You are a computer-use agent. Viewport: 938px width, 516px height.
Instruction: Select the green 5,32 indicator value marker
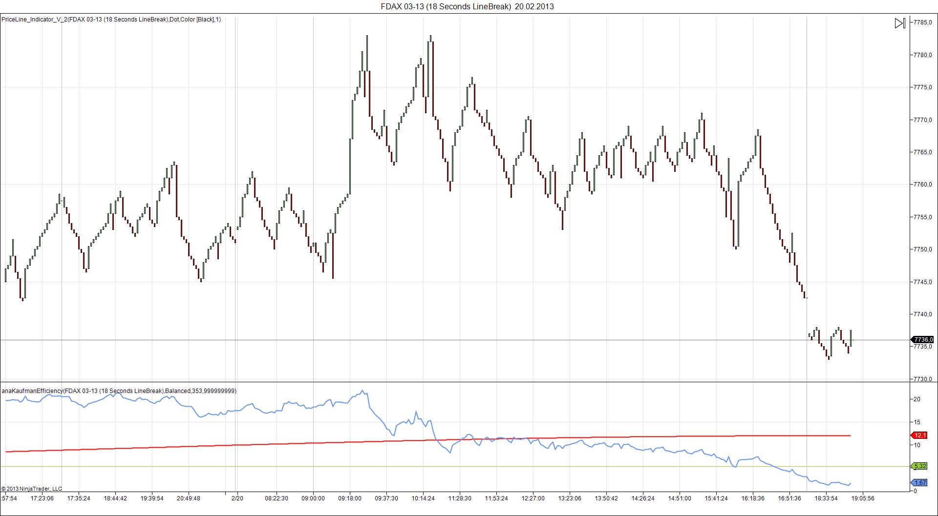919,466
